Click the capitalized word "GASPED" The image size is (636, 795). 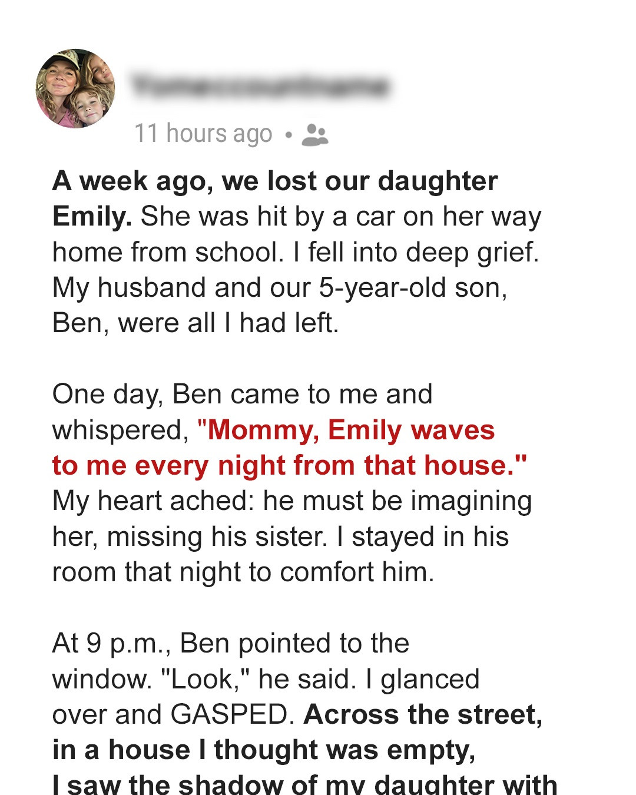pos(231,714)
